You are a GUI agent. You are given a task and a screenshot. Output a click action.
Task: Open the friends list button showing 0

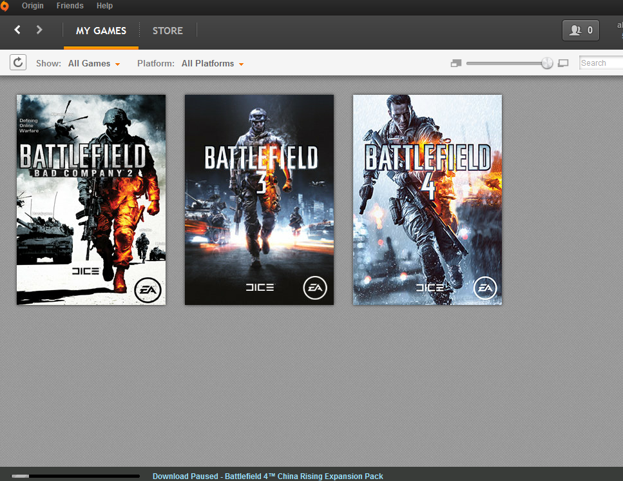[580, 30]
